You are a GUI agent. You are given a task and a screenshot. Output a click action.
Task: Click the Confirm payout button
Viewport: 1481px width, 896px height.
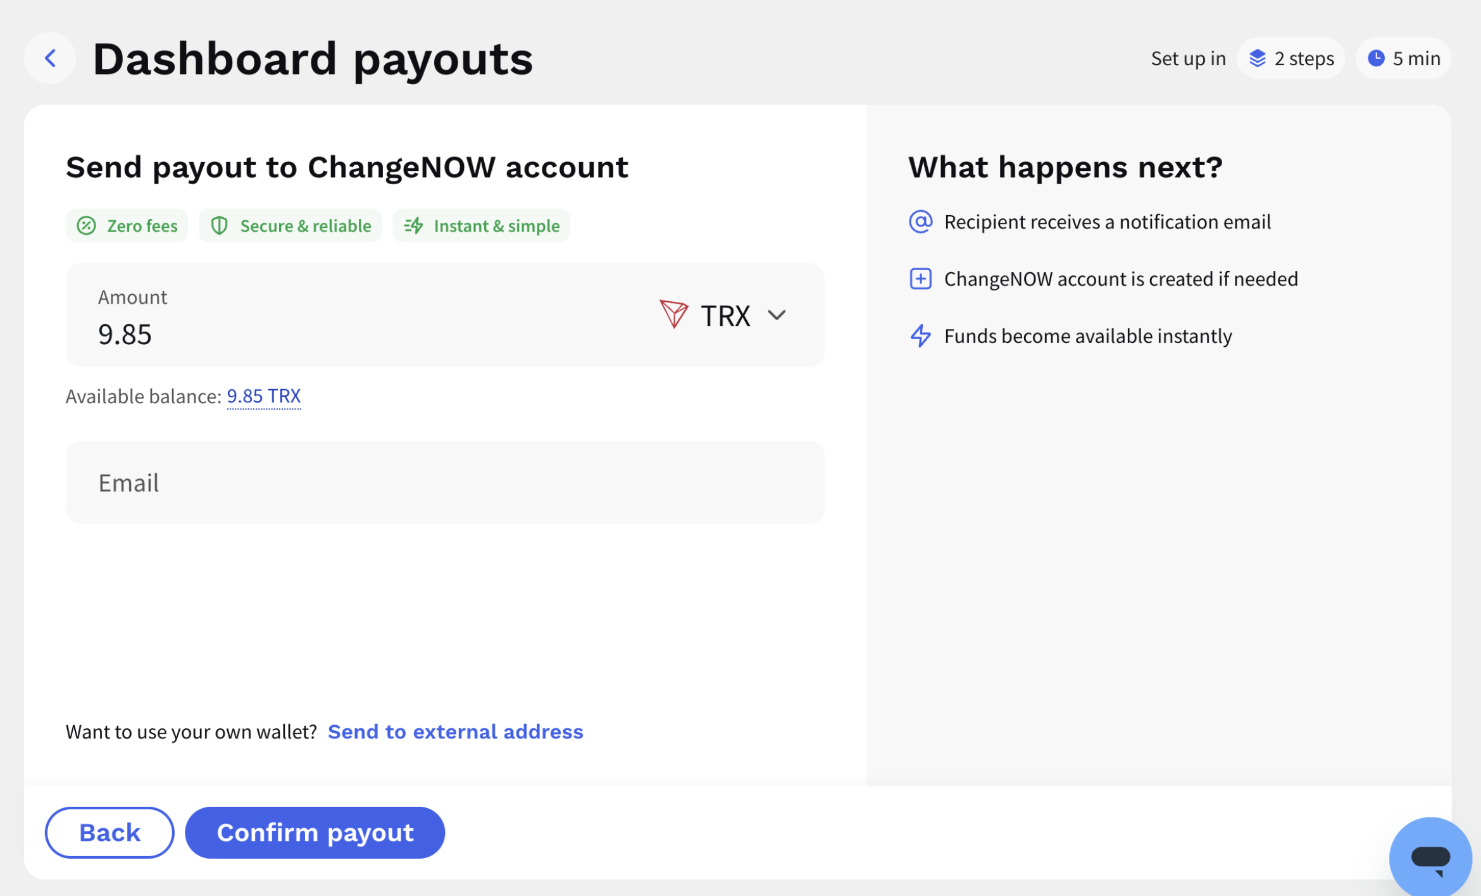[315, 833]
